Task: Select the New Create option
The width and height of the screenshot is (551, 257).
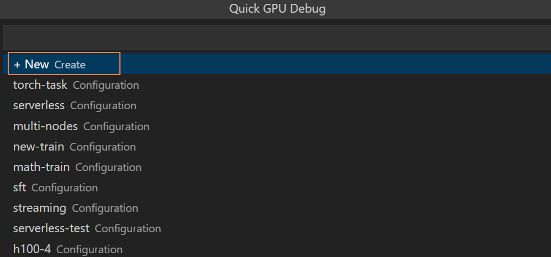Action: point(36,65)
